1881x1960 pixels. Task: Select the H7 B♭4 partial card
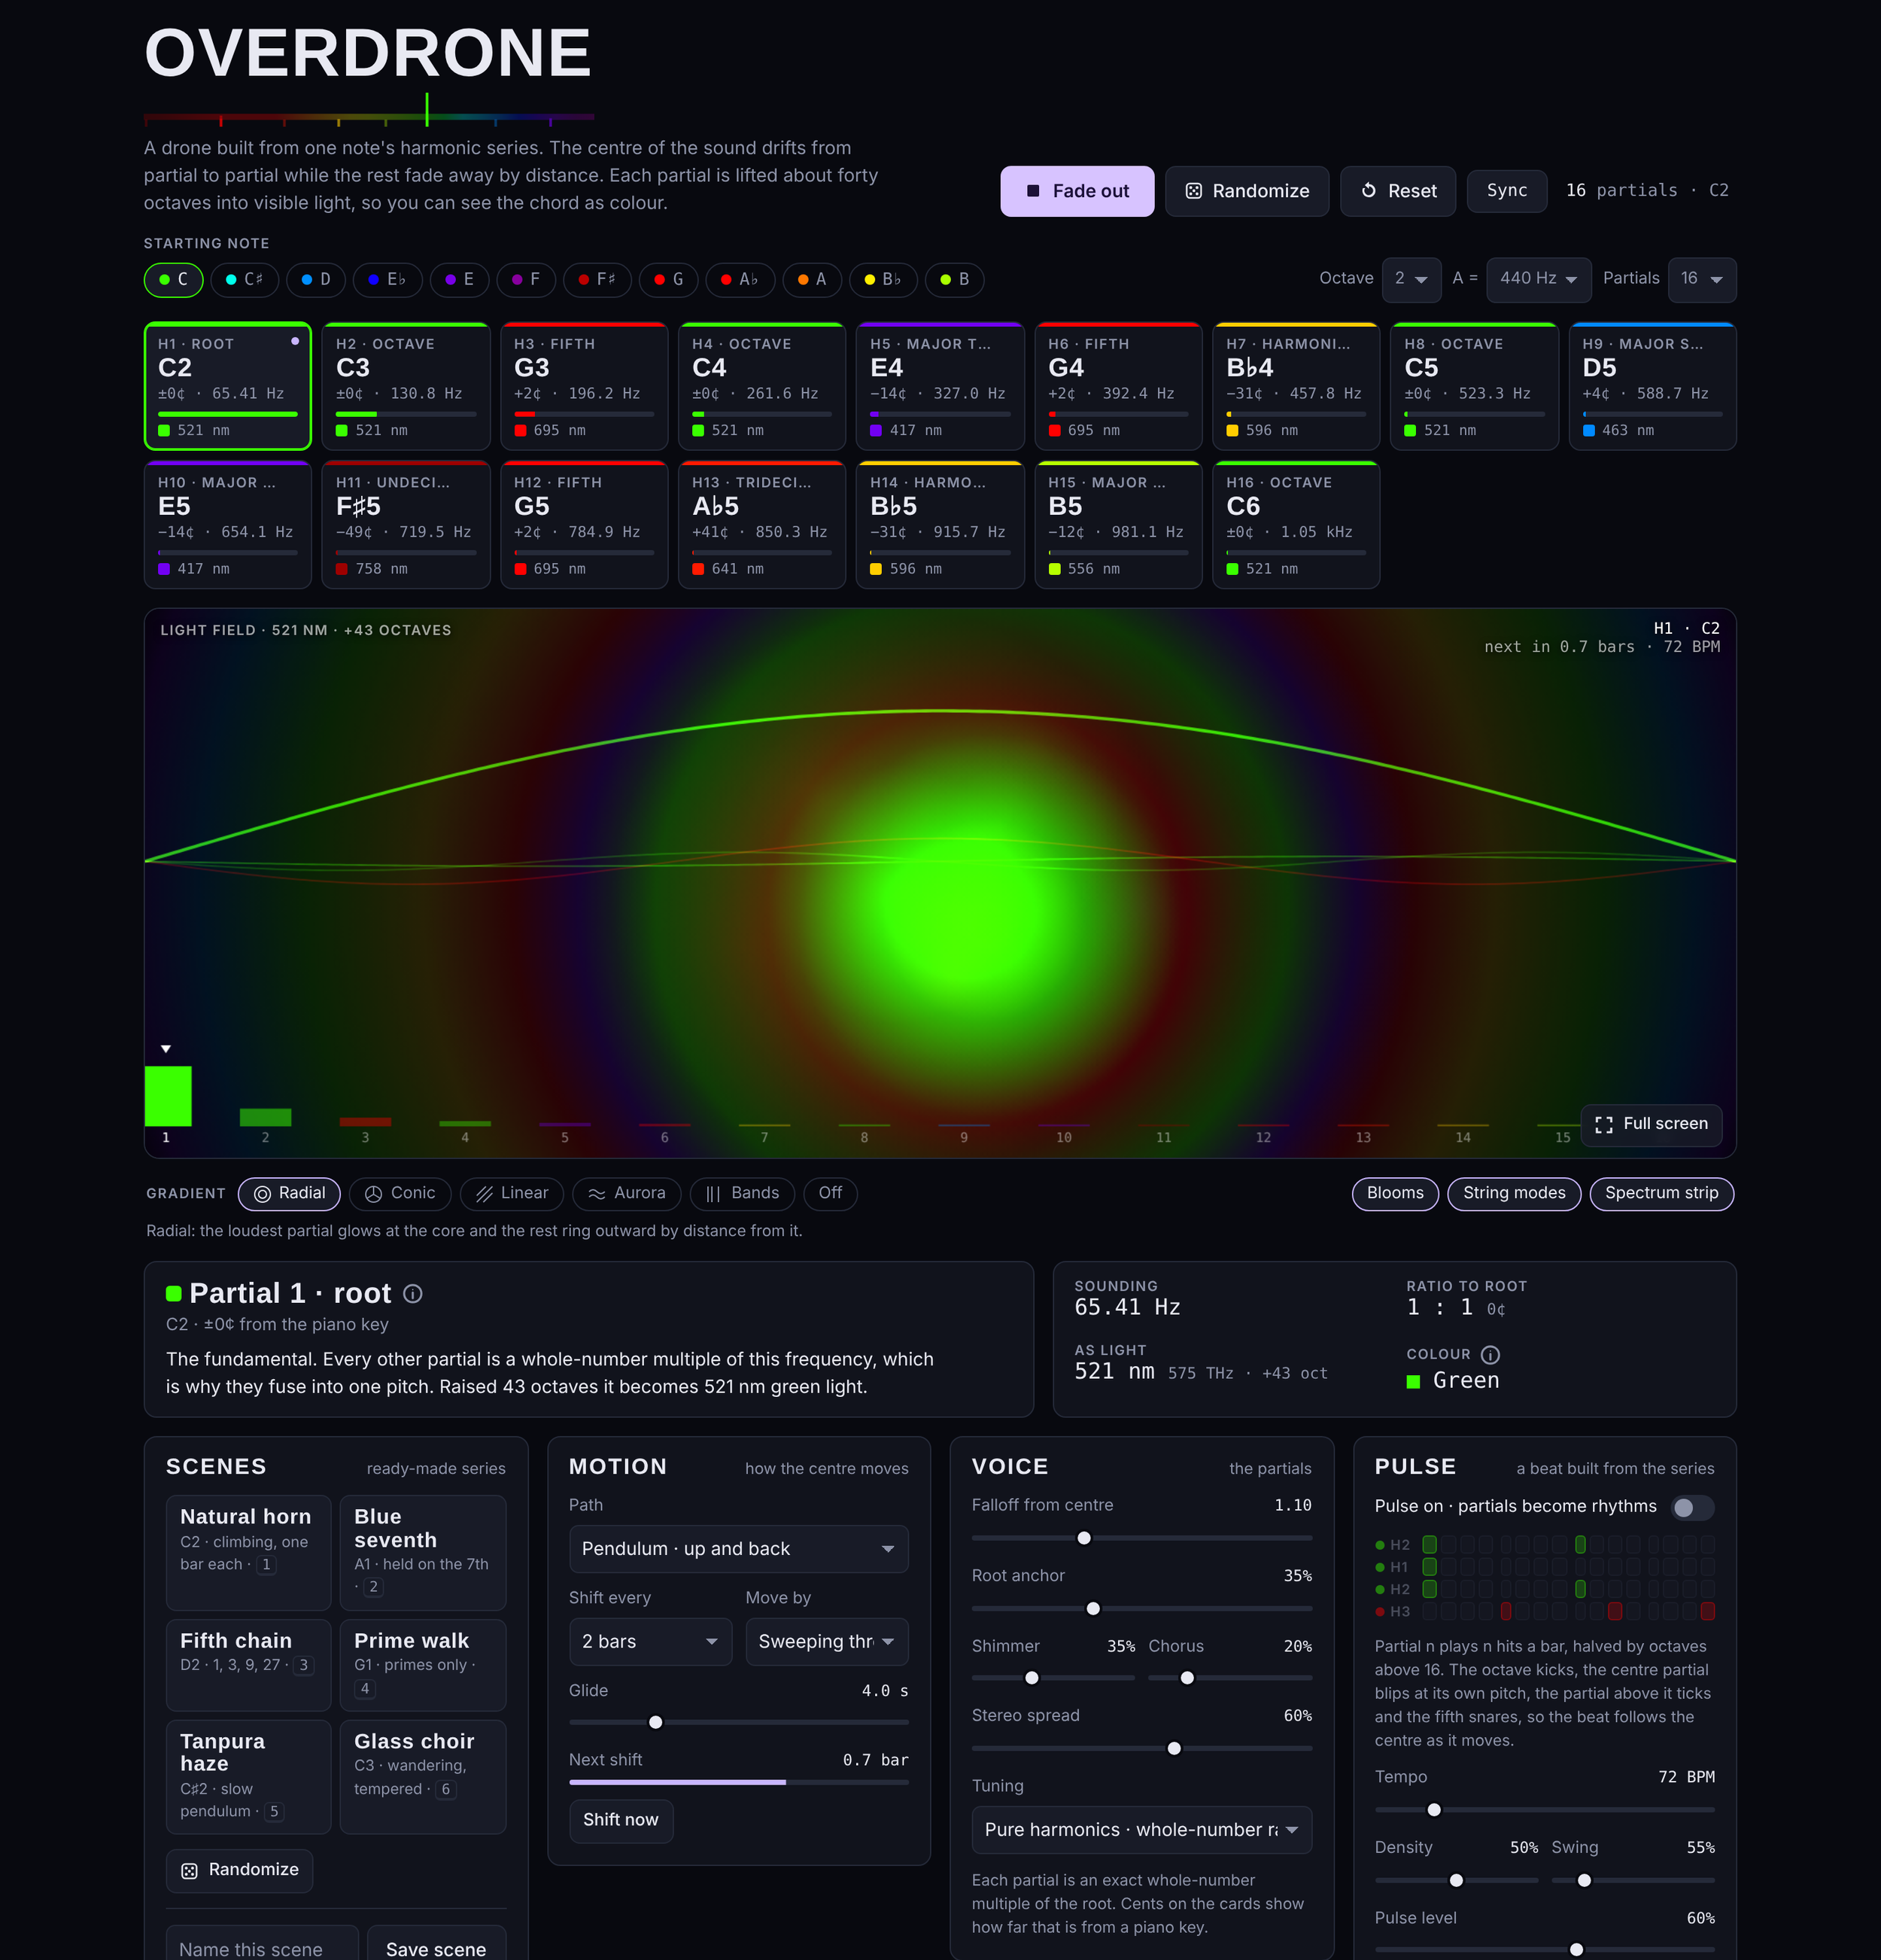point(1296,387)
